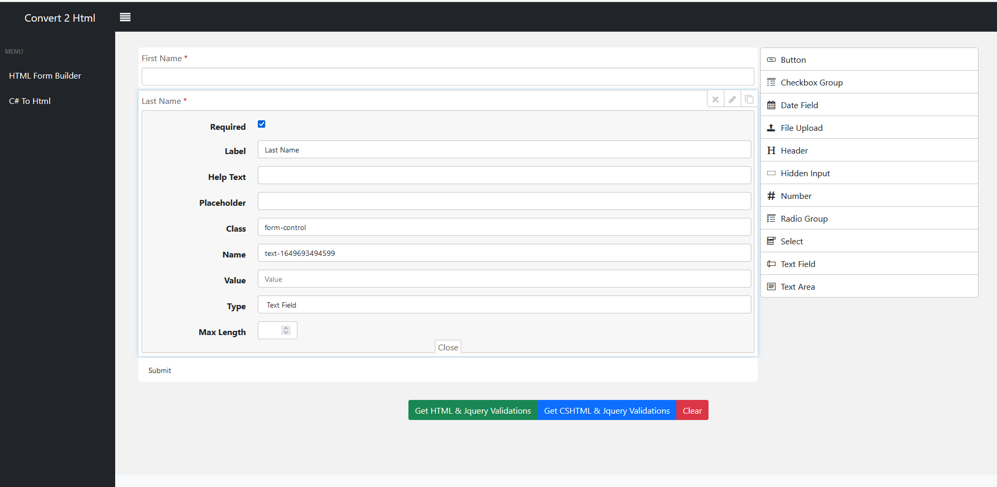This screenshot has width=997, height=487.
Task: Click the Select control icon
Action: click(x=771, y=241)
